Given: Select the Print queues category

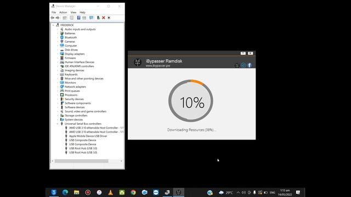Looking at the screenshot, I should point(72,91).
